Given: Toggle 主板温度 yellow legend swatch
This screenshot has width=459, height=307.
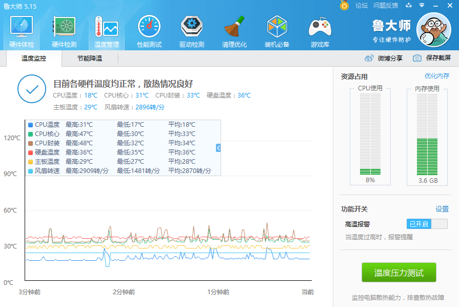Looking at the screenshot, I should pyautogui.click(x=30, y=162).
